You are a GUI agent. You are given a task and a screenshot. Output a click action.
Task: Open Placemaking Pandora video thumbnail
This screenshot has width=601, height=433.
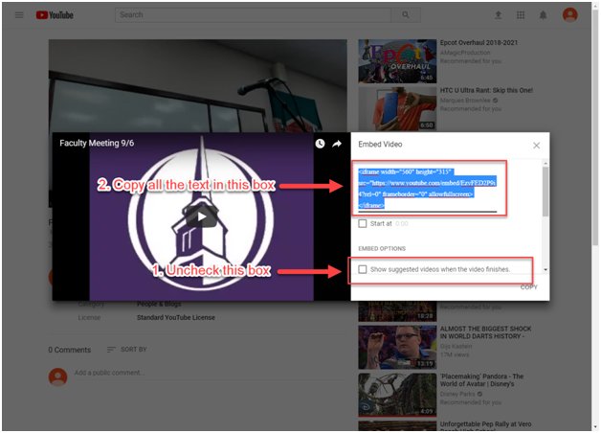click(397, 395)
